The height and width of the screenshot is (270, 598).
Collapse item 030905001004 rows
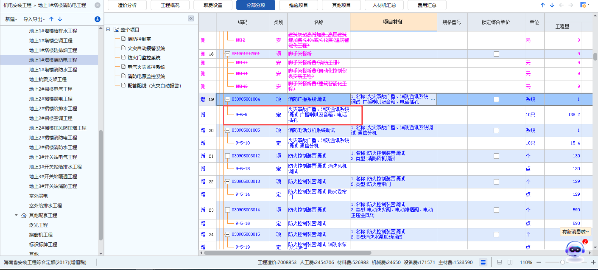[227, 99]
